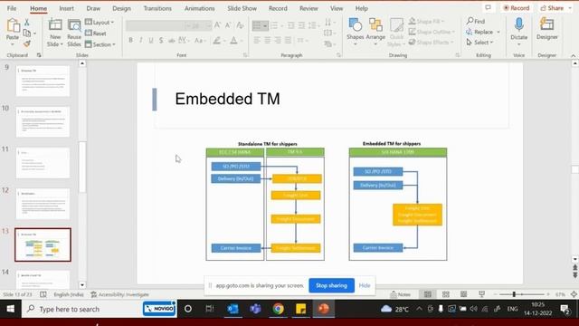Switch to the Design tab
Image resolution: width=579 pixels, height=326 pixels.
point(121,8)
